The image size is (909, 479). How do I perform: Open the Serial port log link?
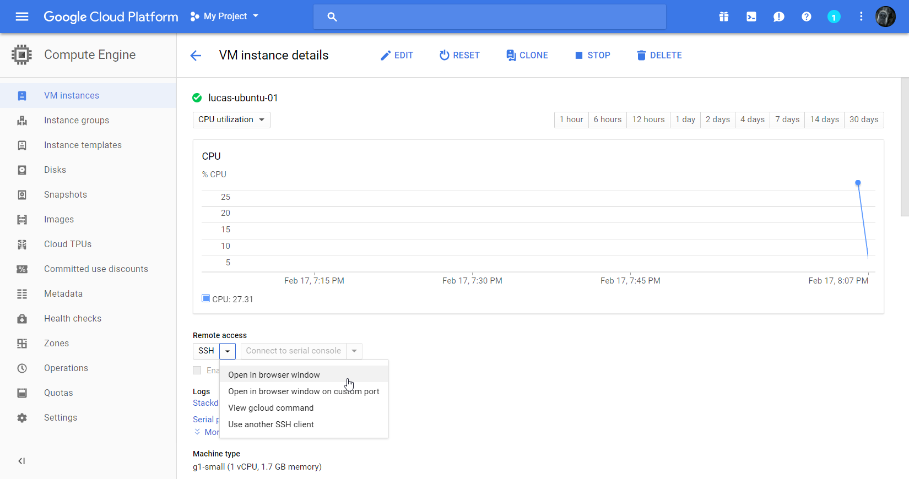tap(206, 420)
